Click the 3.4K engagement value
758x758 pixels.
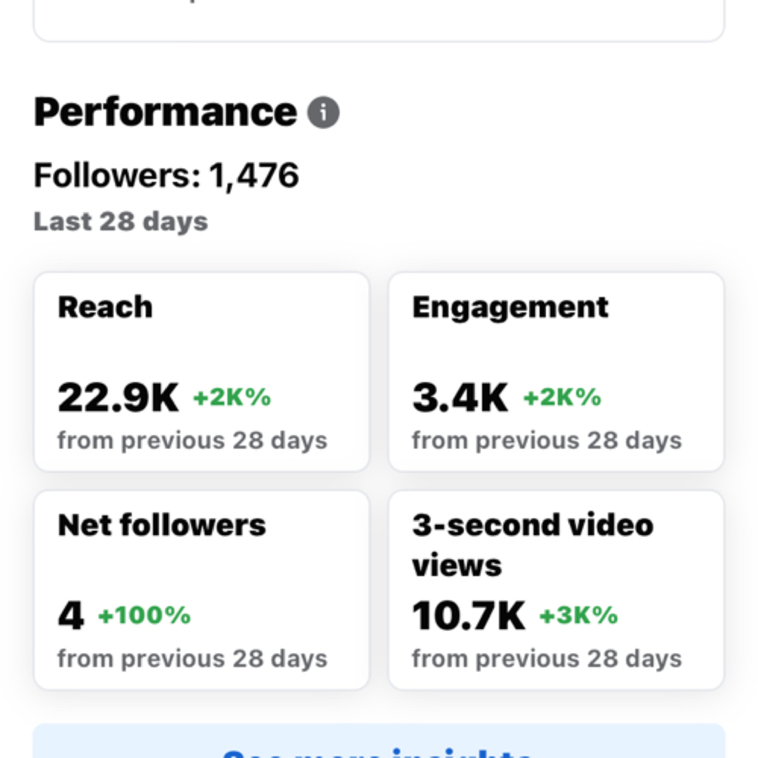[460, 398]
